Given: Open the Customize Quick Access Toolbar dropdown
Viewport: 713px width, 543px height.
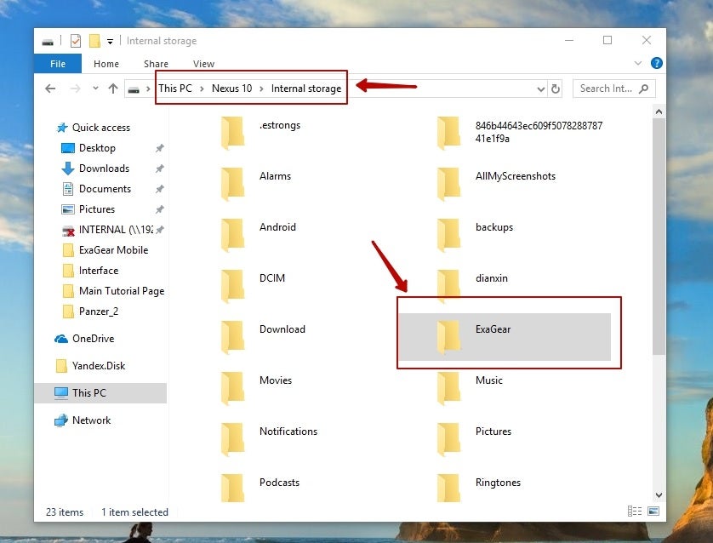Looking at the screenshot, I should click(110, 42).
